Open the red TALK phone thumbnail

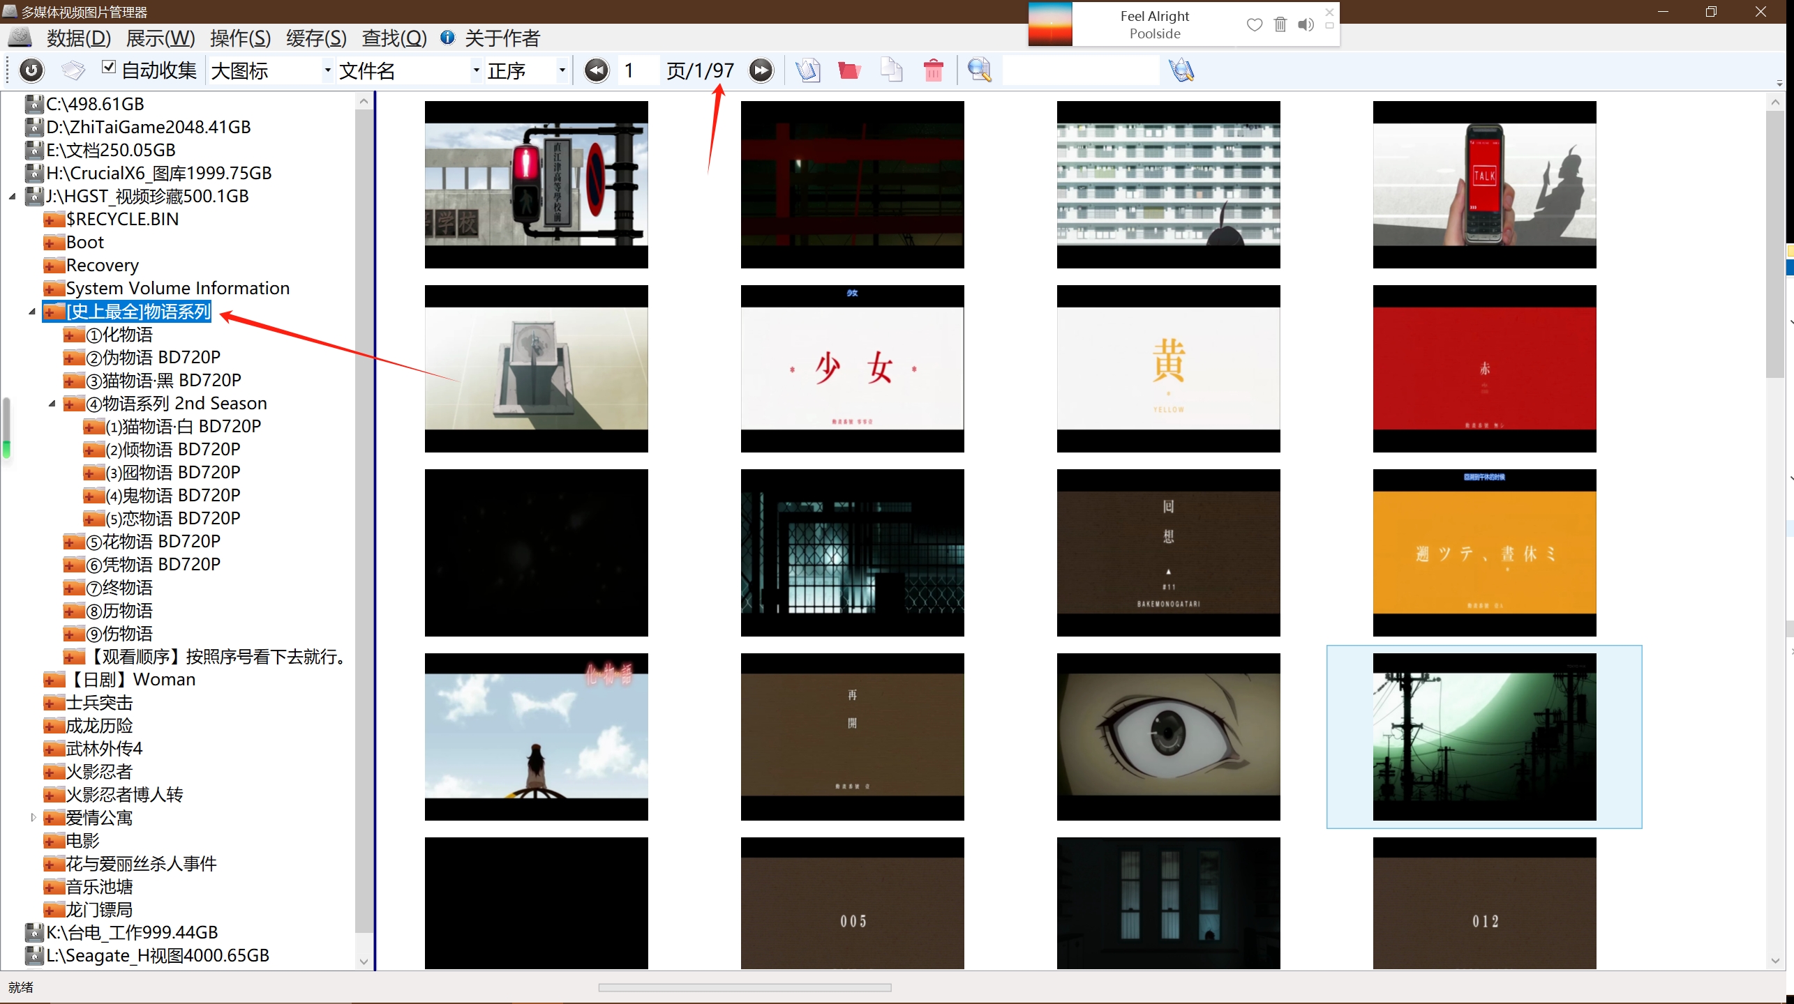pos(1485,185)
